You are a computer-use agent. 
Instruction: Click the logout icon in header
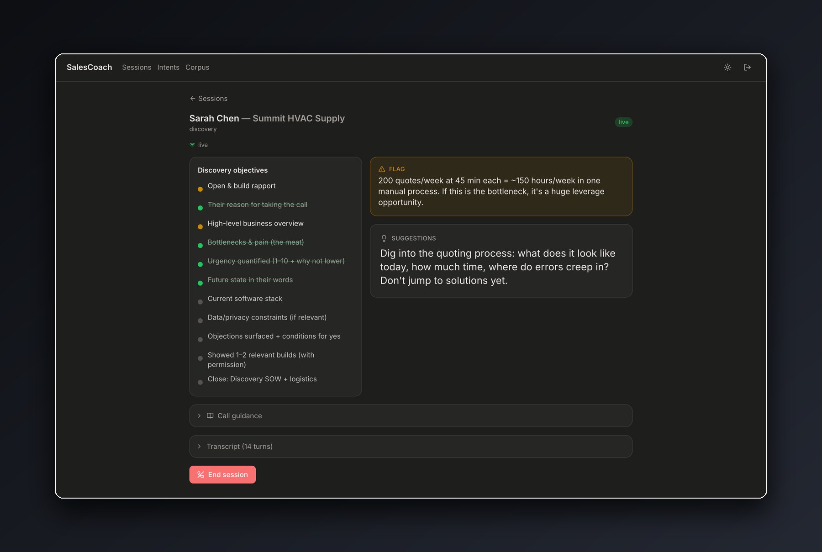[x=748, y=67]
